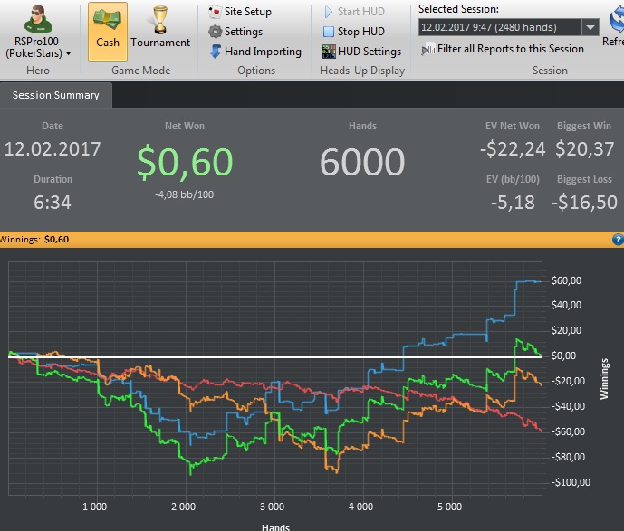Click the -$100,00 axis label
Viewport: 624px width, 531px height.
point(571,482)
